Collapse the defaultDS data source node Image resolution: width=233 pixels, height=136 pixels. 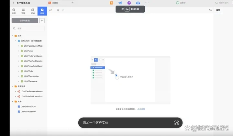tap(16, 41)
